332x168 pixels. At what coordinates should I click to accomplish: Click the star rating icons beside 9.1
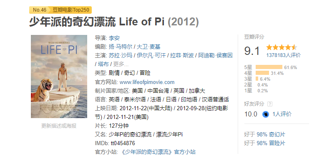coord(282,47)
